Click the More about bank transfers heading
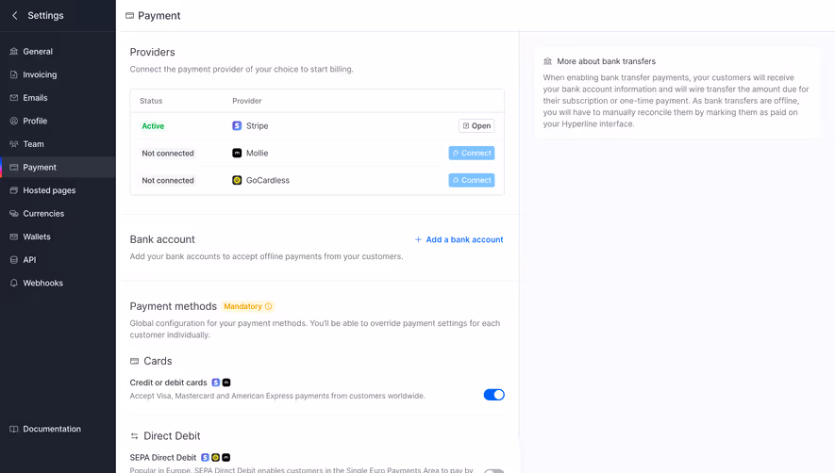The image size is (835, 473). tap(606, 61)
